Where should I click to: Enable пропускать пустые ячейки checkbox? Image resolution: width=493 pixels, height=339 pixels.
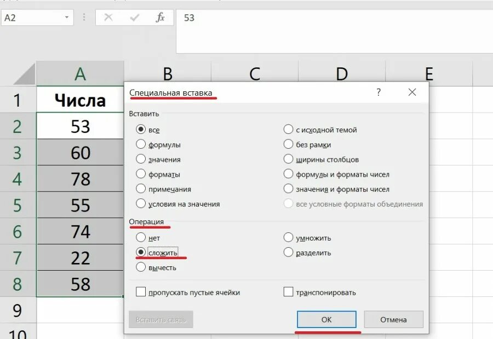[x=188, y=292]
